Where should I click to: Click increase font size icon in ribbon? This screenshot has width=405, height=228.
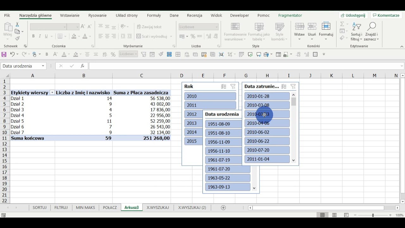coord(83,27)
